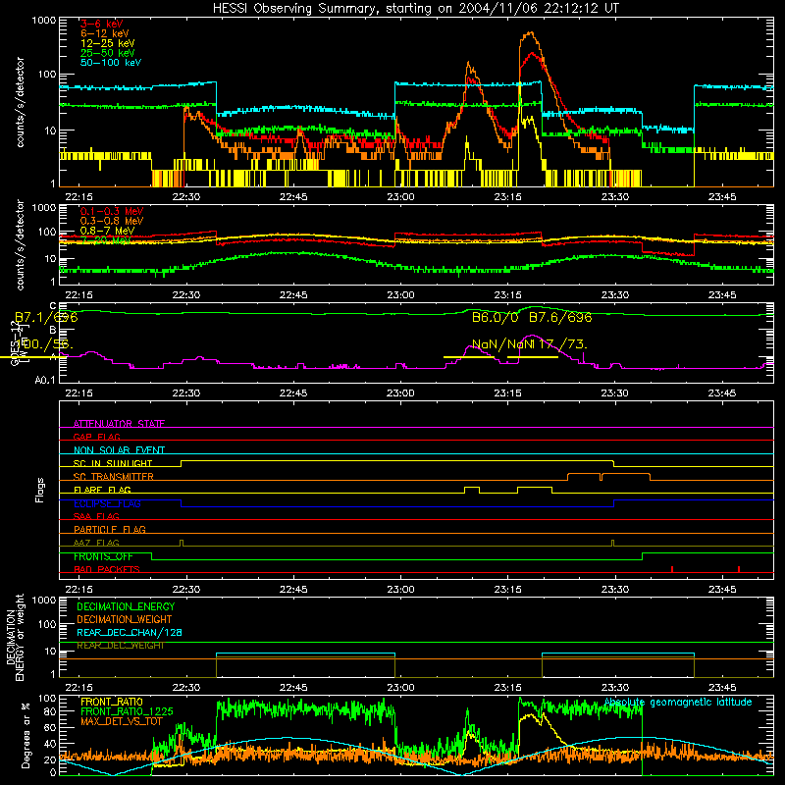Click the FRONT_RATIO legend label
Image resolution: width=785 pixels, height=785 pixels.
(112, 702)
